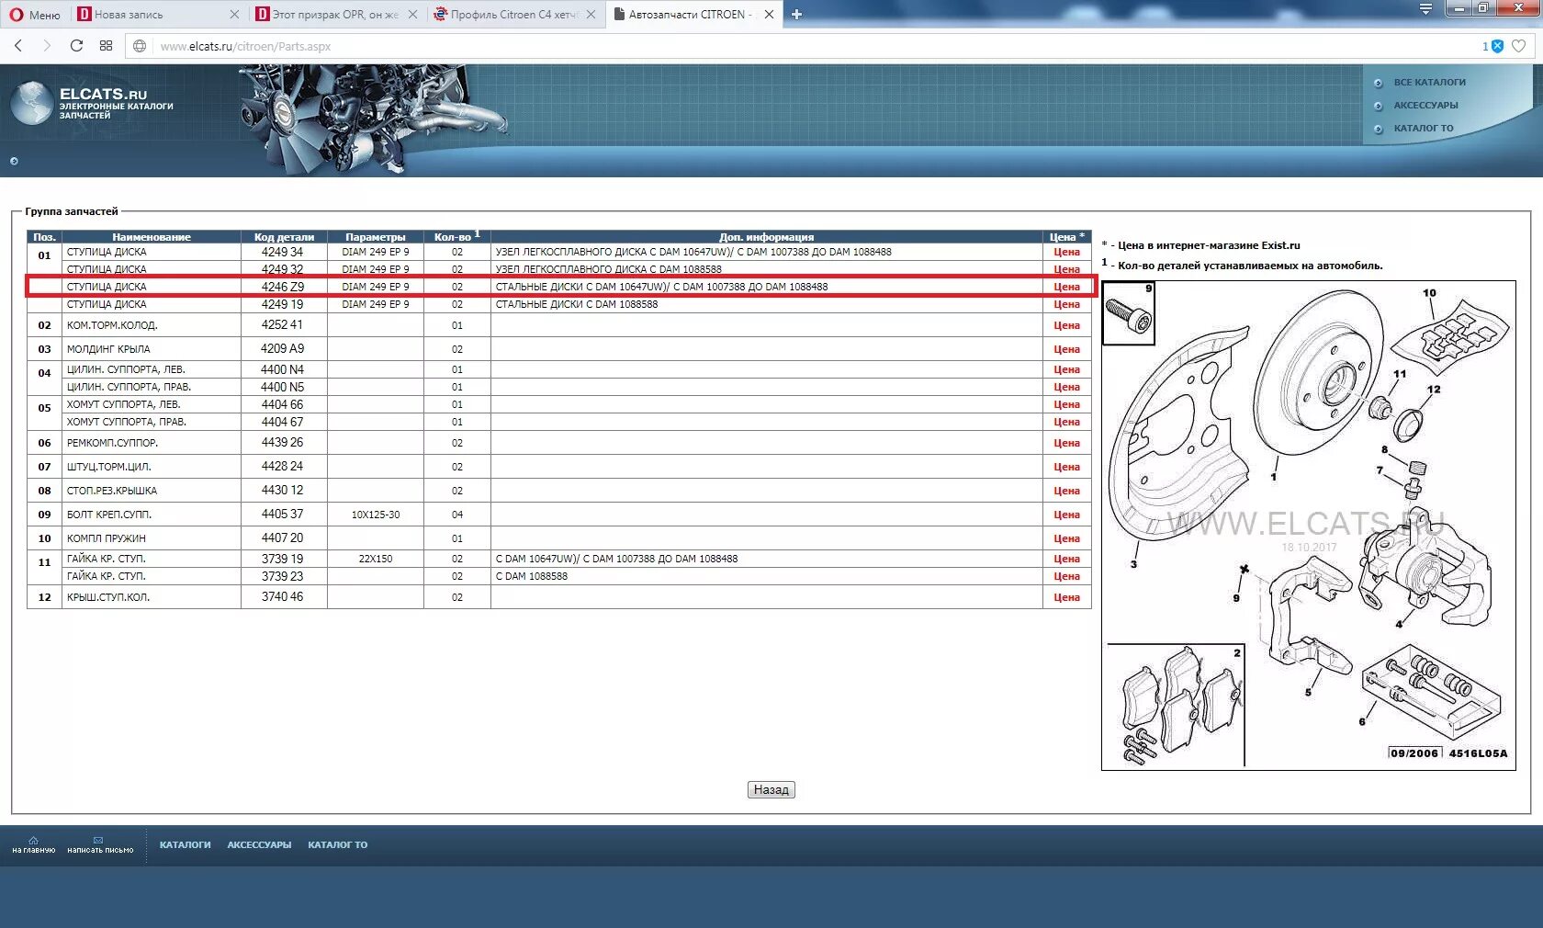The height and width of the screenshot is (928, 1543).
Task: Click Цена for КОМ.ТОРМ.КОЛОД. row
Action: click(x=1066, y=325)
